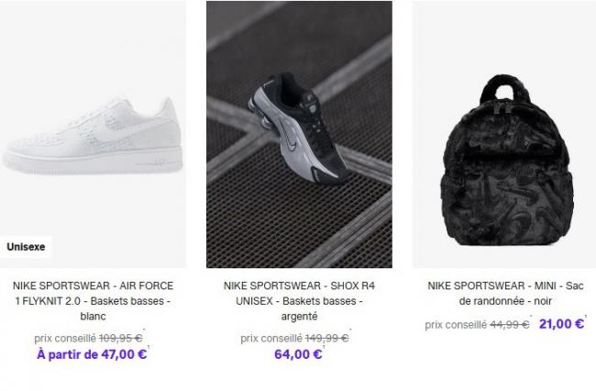Click the 'argenté' color text of the Shox R4

pyautogui.click(x=299, y=316)
